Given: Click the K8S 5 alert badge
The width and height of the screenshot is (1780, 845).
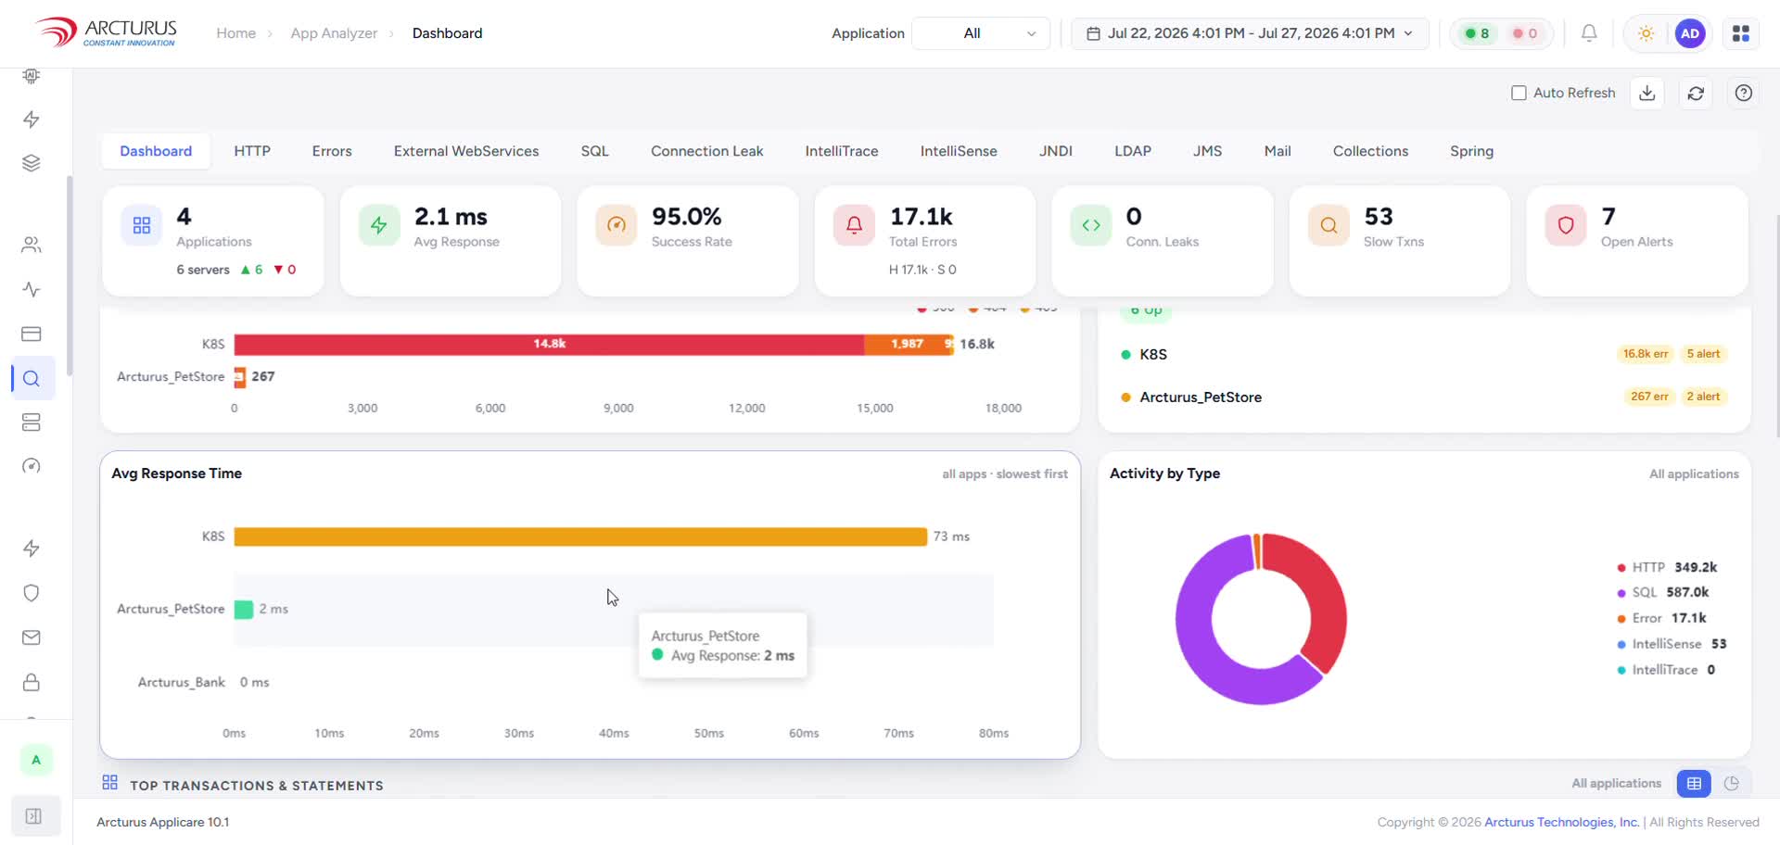Looking at the screenshot, I should [x=1703, y=354].
